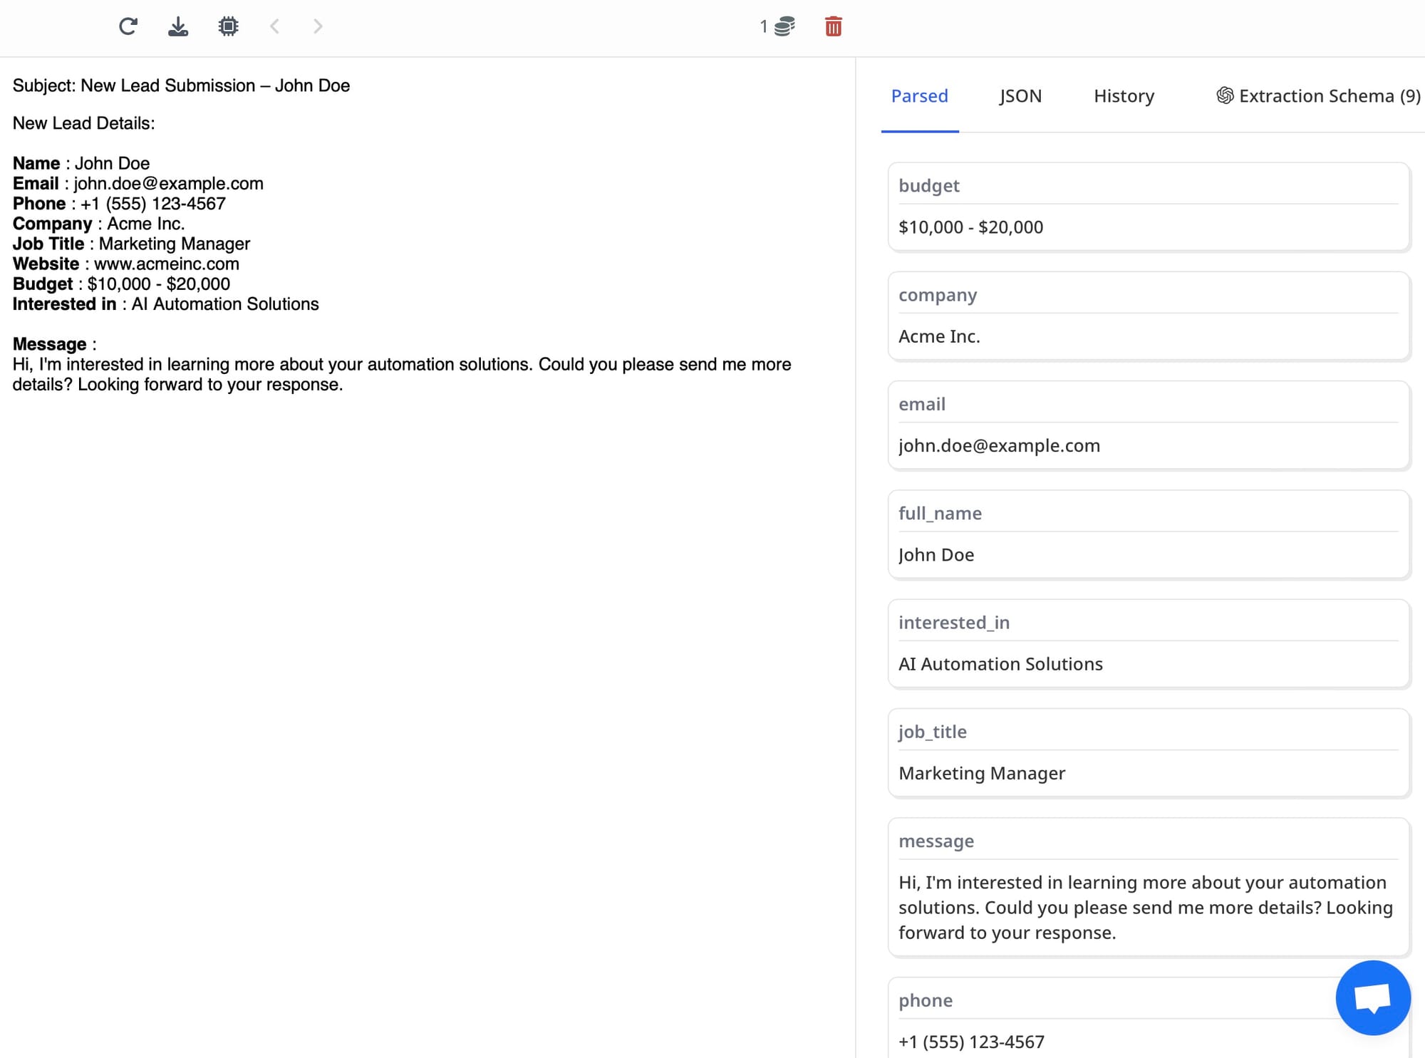Go to previous document with left chevron

[x=274, y=26]
